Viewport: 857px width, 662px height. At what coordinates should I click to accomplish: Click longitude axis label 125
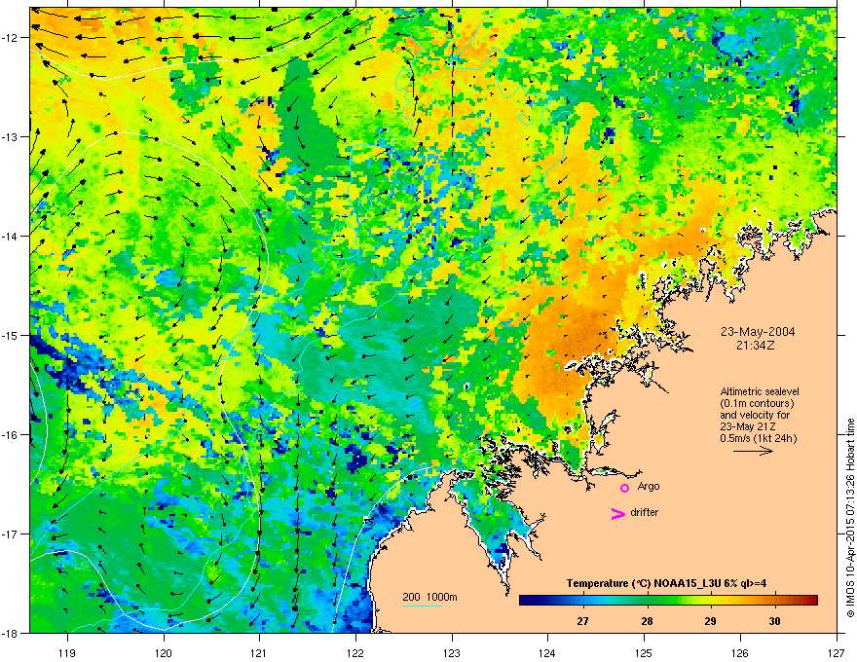tap(644, 652)
